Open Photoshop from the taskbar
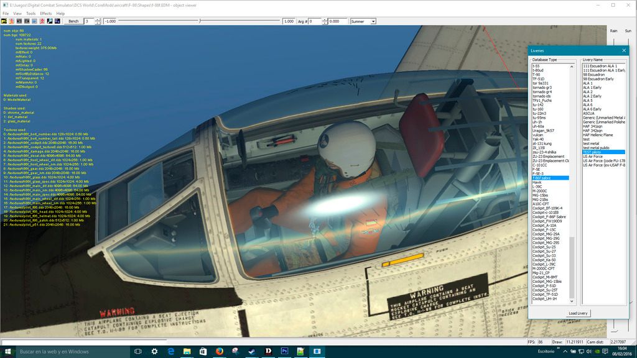The image size is (637, 358). [284, 351]
